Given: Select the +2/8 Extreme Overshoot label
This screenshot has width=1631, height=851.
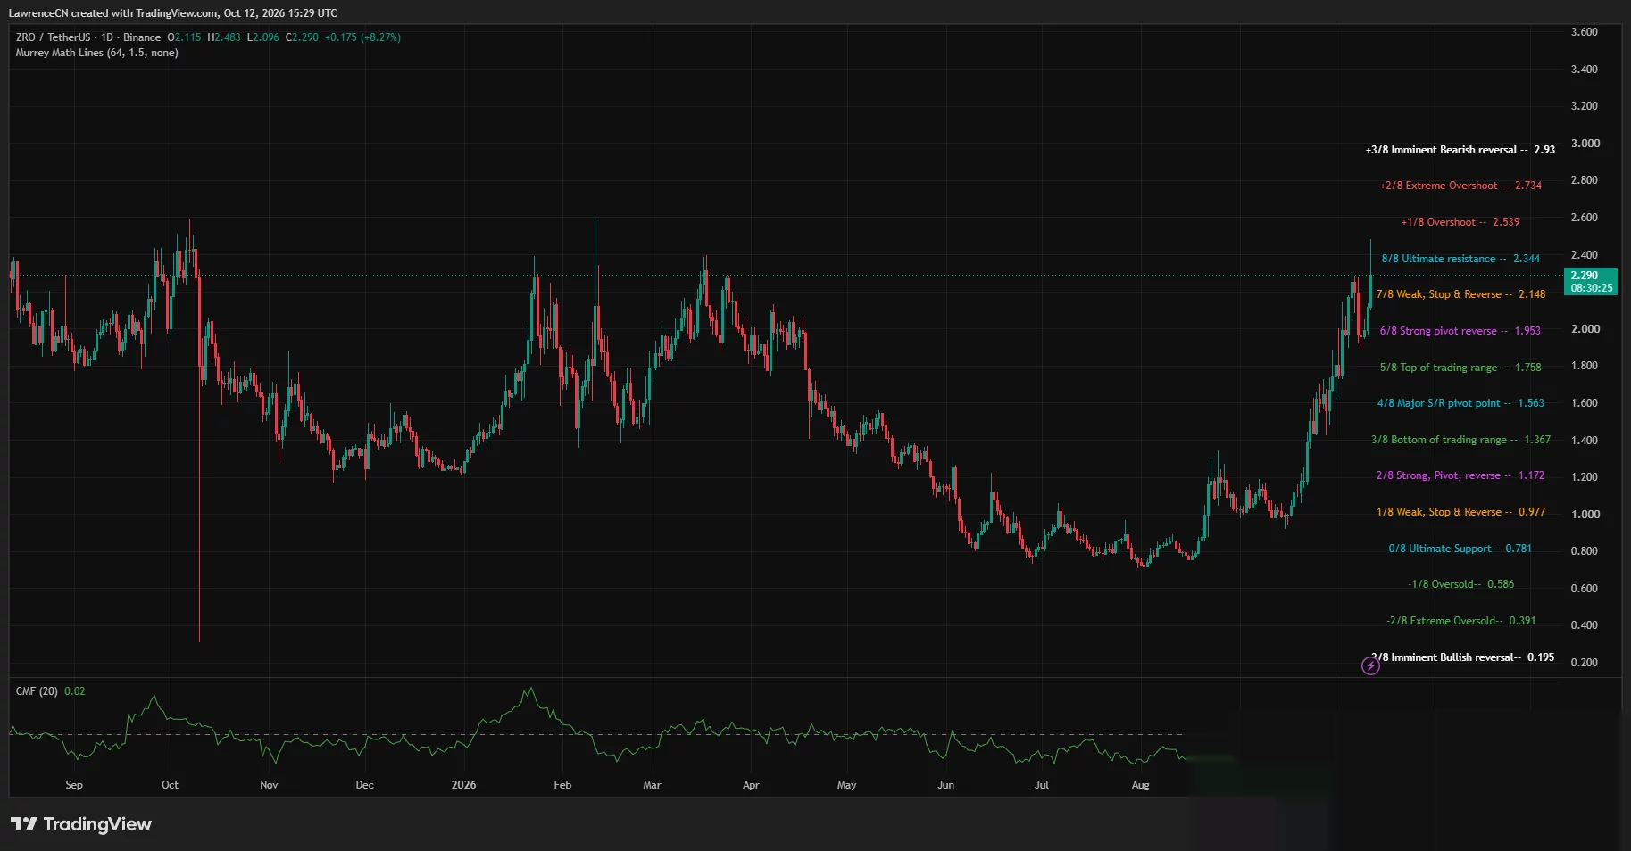Looking at the screenshot, I should point(1460,186).
